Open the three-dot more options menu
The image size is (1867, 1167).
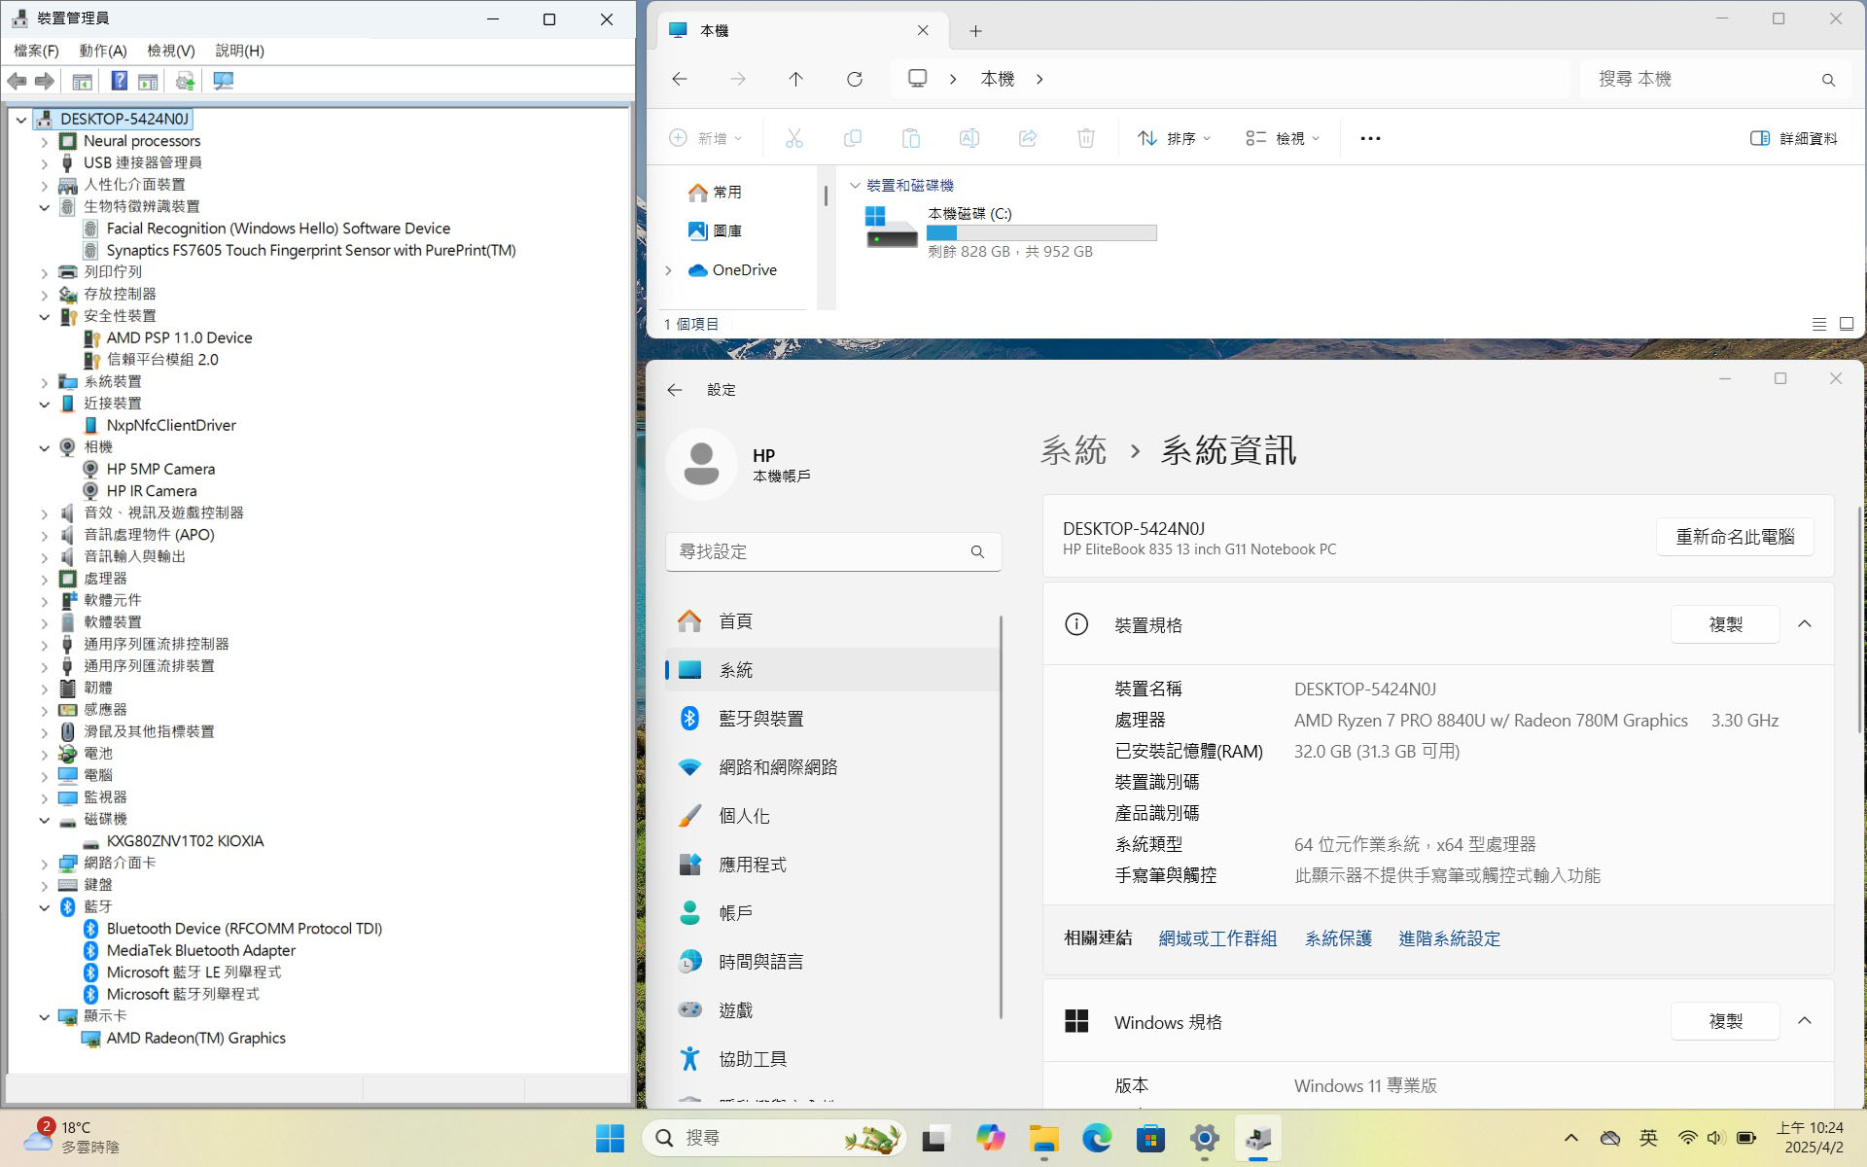pos(1370,138)
